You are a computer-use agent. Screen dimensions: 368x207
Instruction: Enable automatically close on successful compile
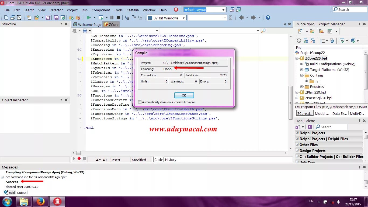click(140, 102)
